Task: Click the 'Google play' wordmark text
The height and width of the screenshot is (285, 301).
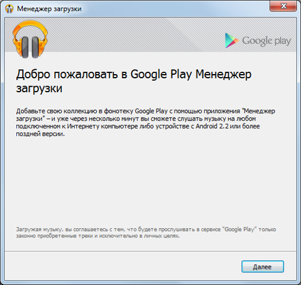Action: 267,41
